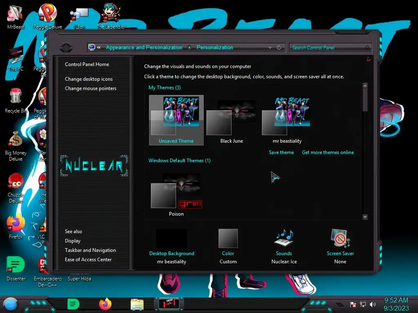The image size is (418, 313).
Task: Open Firefox from the taskbar
Action: [105, 304]
